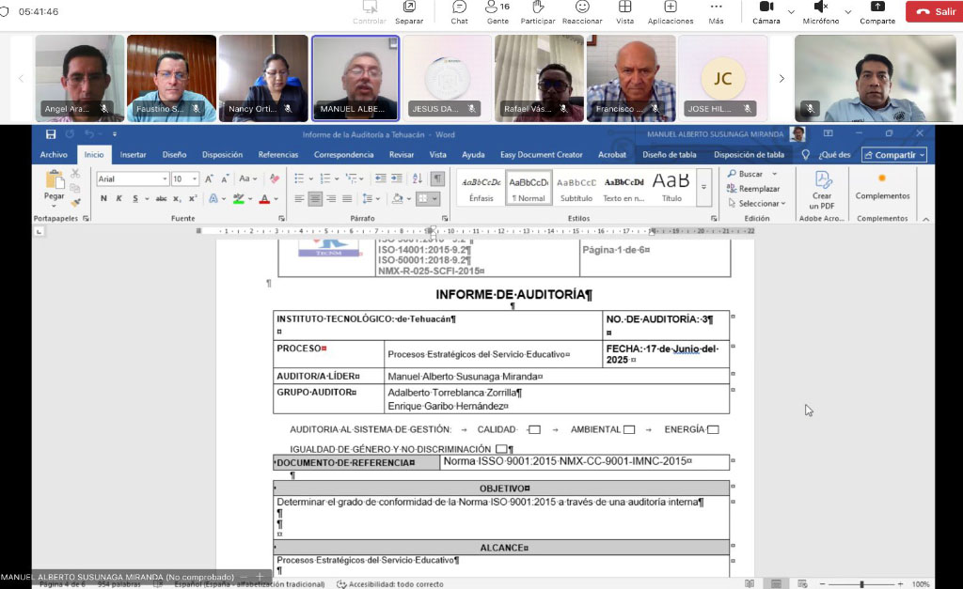Screen dimensions: 963x589
Task: Open the Complementos add-ins button
Action: pyautogui.click(x=882, y=186)
